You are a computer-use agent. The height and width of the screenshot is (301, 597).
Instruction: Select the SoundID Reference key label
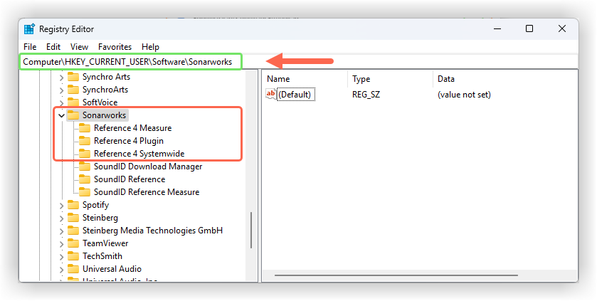pyautogui.click(x=130, y=179)
